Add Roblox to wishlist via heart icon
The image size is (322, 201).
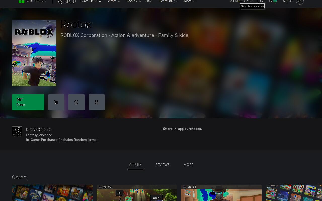(76, 102)
